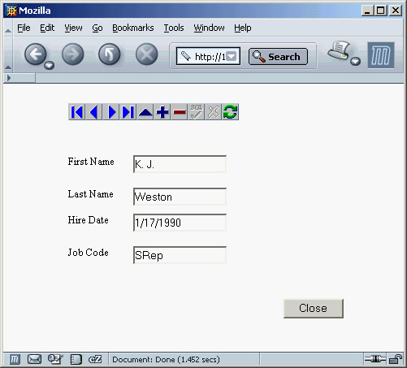Expand the collapsed personal toolbar triangle
The image size is (407, 368).
[9, 78]
